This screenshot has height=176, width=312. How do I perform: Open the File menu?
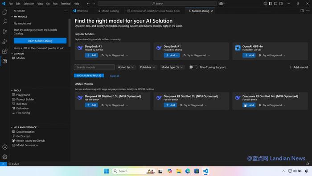[x=11, y=4]
